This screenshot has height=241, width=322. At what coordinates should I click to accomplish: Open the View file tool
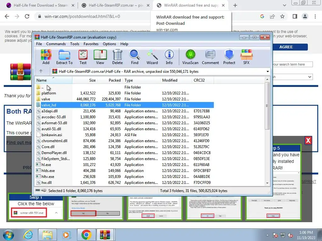pyautogui.click(x=100, y=57)
